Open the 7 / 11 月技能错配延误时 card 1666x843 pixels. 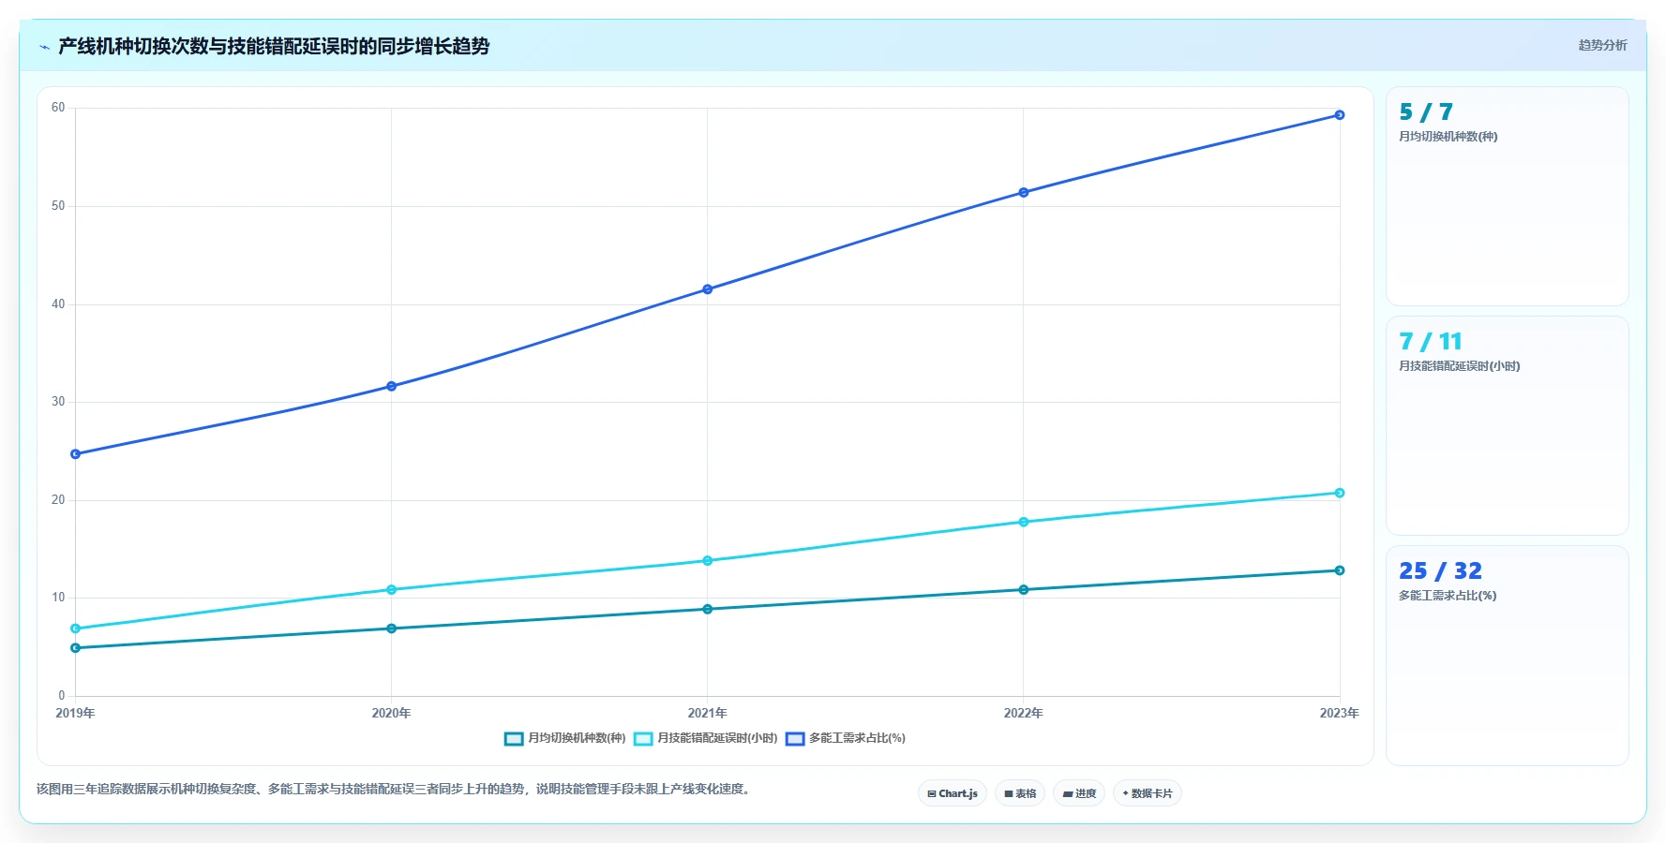click(x=1508, y=426)
